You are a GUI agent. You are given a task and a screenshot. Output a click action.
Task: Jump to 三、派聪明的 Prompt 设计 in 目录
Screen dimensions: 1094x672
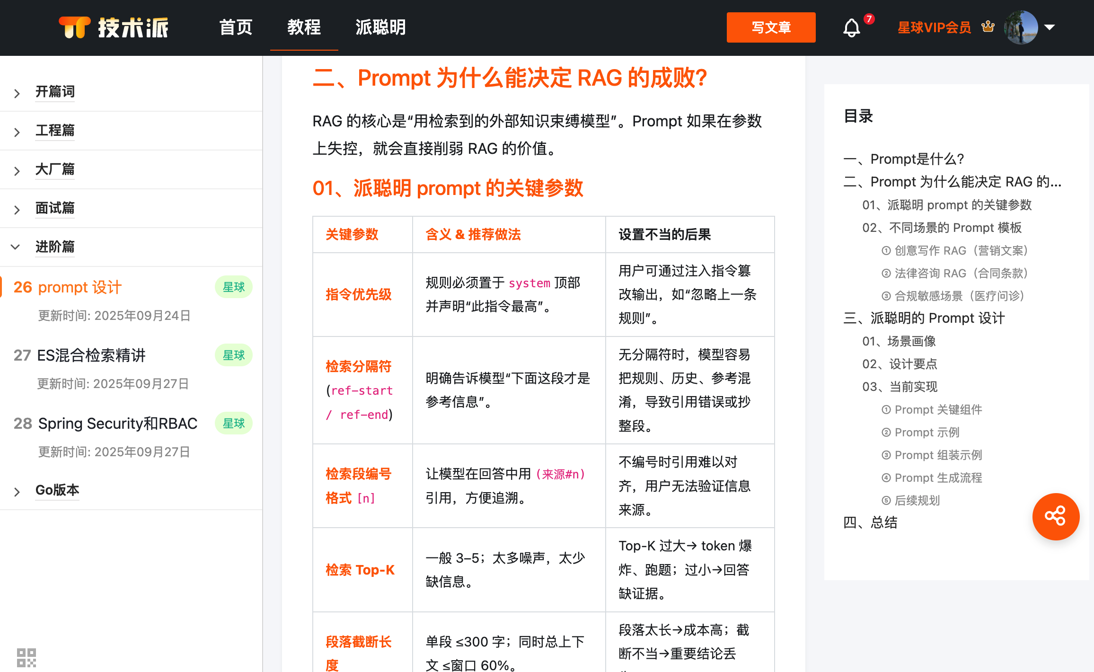pyautogui.click(x=924, y=318)
